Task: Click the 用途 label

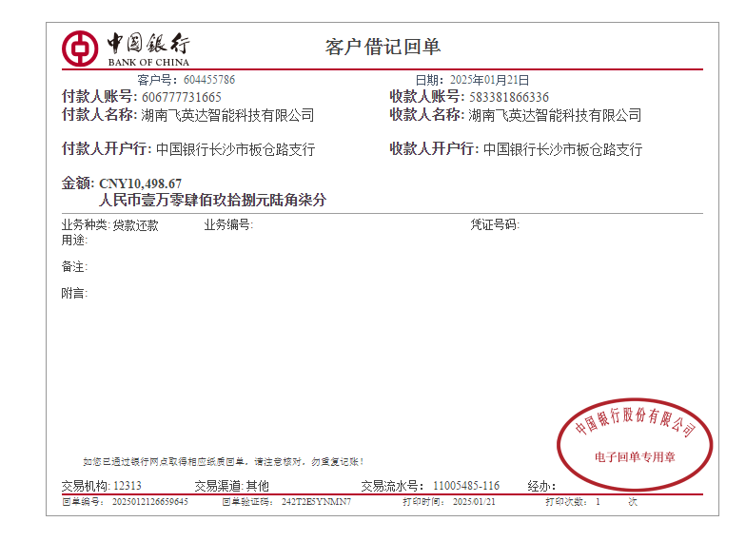Action: coord(74,240)
